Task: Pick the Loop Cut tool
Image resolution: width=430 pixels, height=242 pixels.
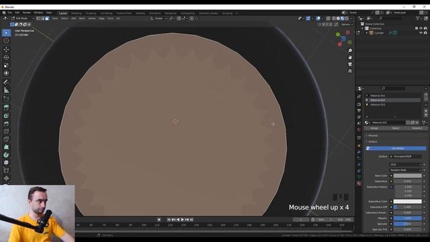Action: coord(6,132)
